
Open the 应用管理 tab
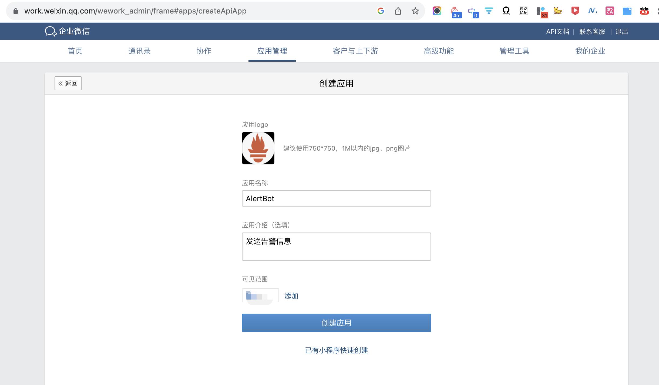click(x=272, y=51)
